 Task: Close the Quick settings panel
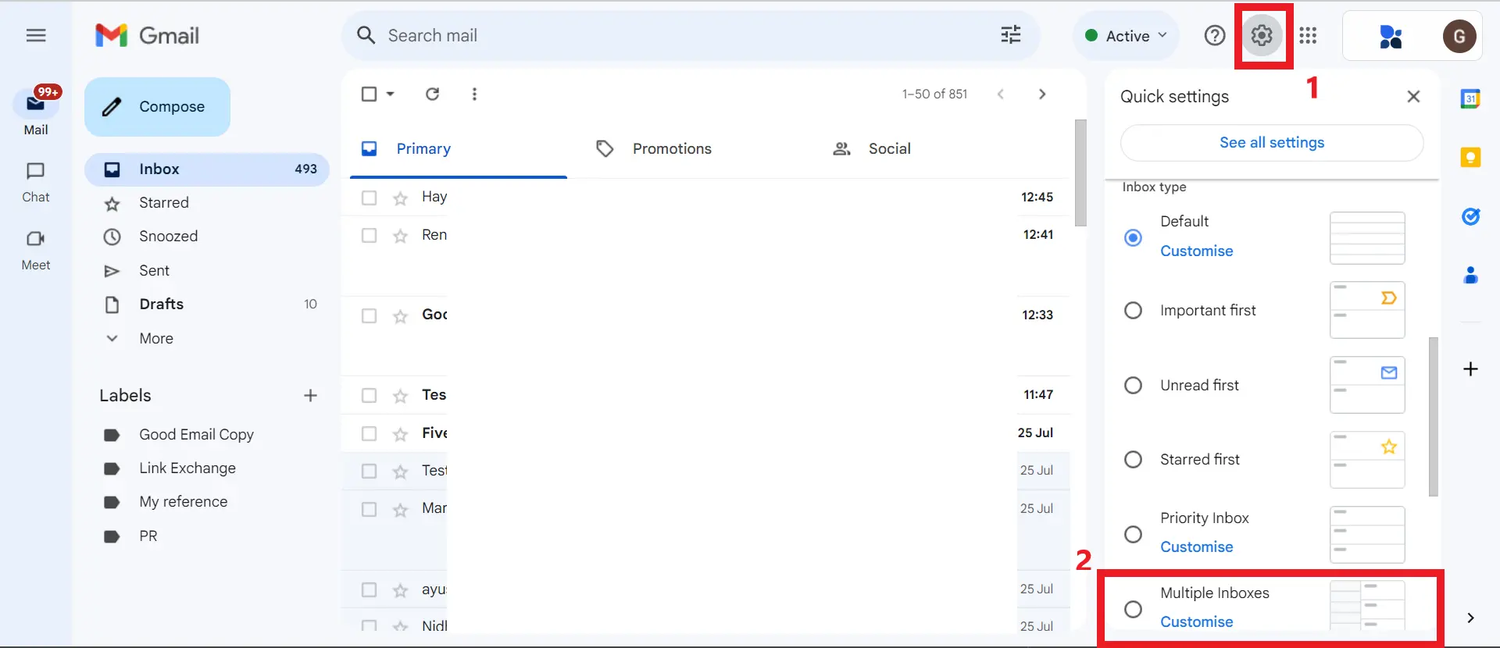point(1413,96)
